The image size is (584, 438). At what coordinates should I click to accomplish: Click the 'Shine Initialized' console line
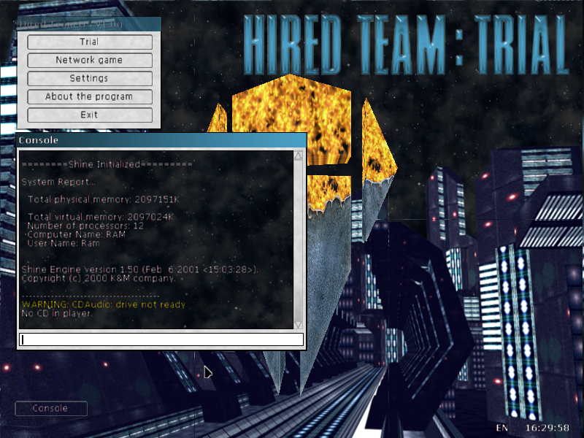(107, 164)
